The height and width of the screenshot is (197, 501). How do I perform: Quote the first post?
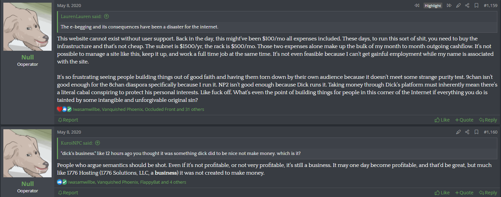click(x=464, y=120)
